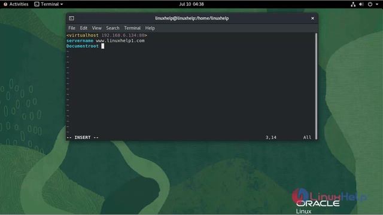
Task: Click the network status icon
Action: (353, 4)
